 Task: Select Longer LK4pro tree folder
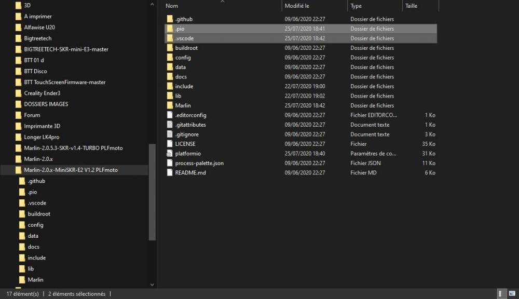pyautogui.click(x=42, y=137)
